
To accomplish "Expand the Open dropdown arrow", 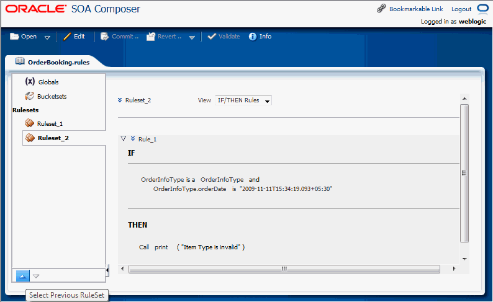I will click(x=47, y=37).
